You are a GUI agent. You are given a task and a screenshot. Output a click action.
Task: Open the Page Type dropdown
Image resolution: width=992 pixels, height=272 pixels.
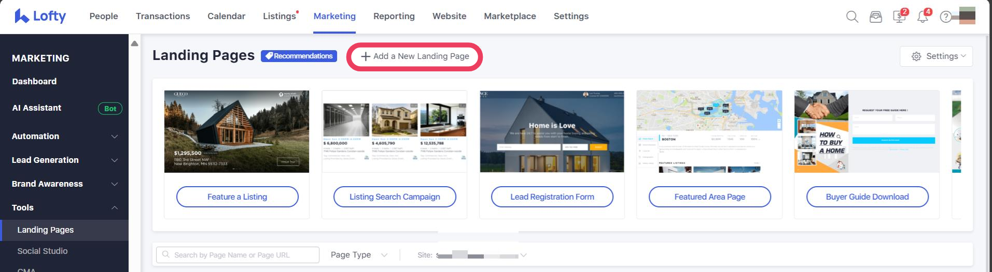359,255
